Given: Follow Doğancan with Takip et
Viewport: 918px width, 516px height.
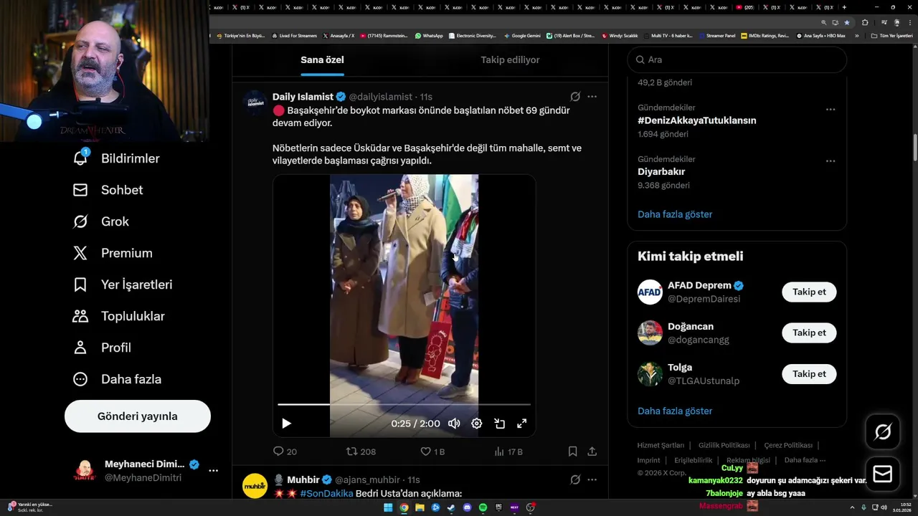Looking at the screenshot, I should tap(809, 333).
